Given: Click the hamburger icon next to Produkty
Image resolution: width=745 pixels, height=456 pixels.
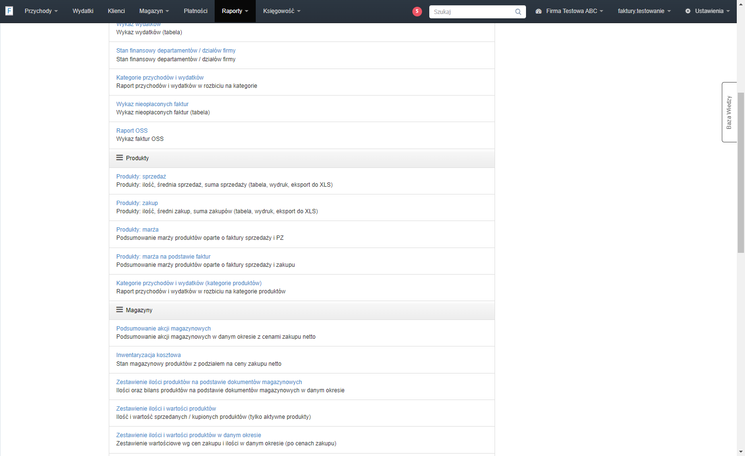Looking at the screenshot, I should [119, 158].
